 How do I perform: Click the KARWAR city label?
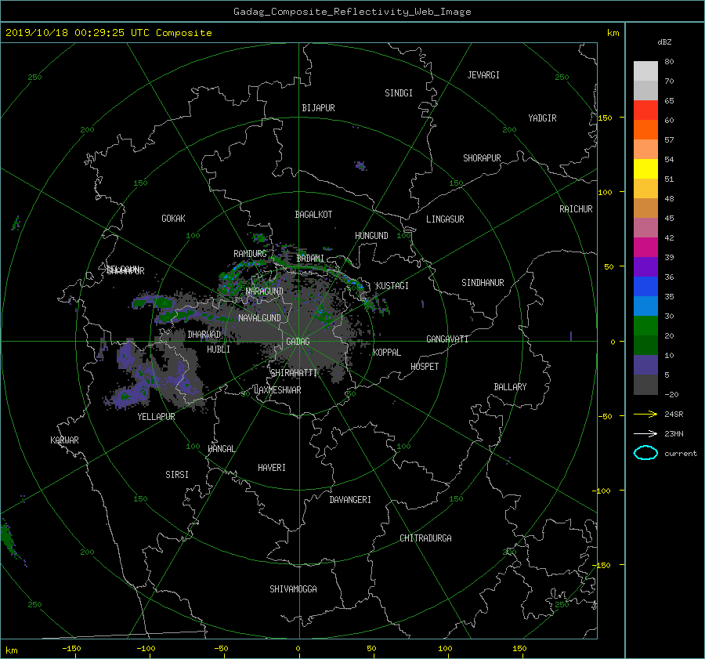pos(64,440)
